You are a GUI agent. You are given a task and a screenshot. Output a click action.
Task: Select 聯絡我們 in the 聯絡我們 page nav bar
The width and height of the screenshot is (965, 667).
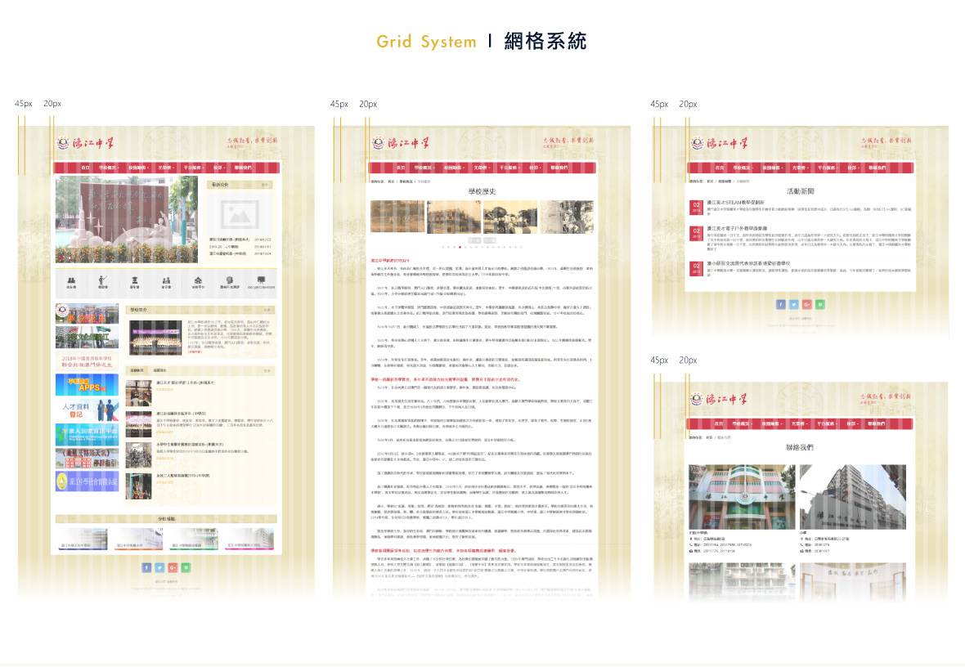point(877,423)
